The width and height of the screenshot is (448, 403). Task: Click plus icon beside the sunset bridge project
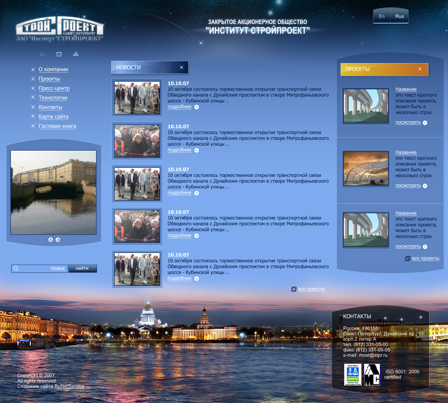(x=425, y=186)
